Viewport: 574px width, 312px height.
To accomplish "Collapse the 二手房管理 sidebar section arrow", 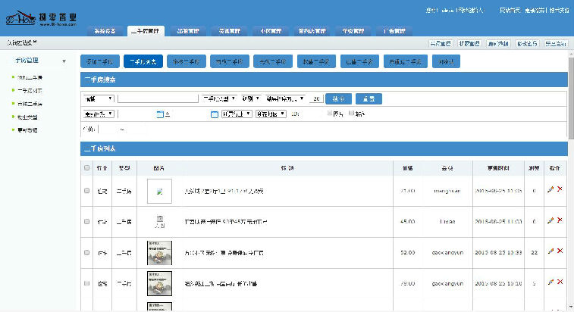I will click(64, 61).
